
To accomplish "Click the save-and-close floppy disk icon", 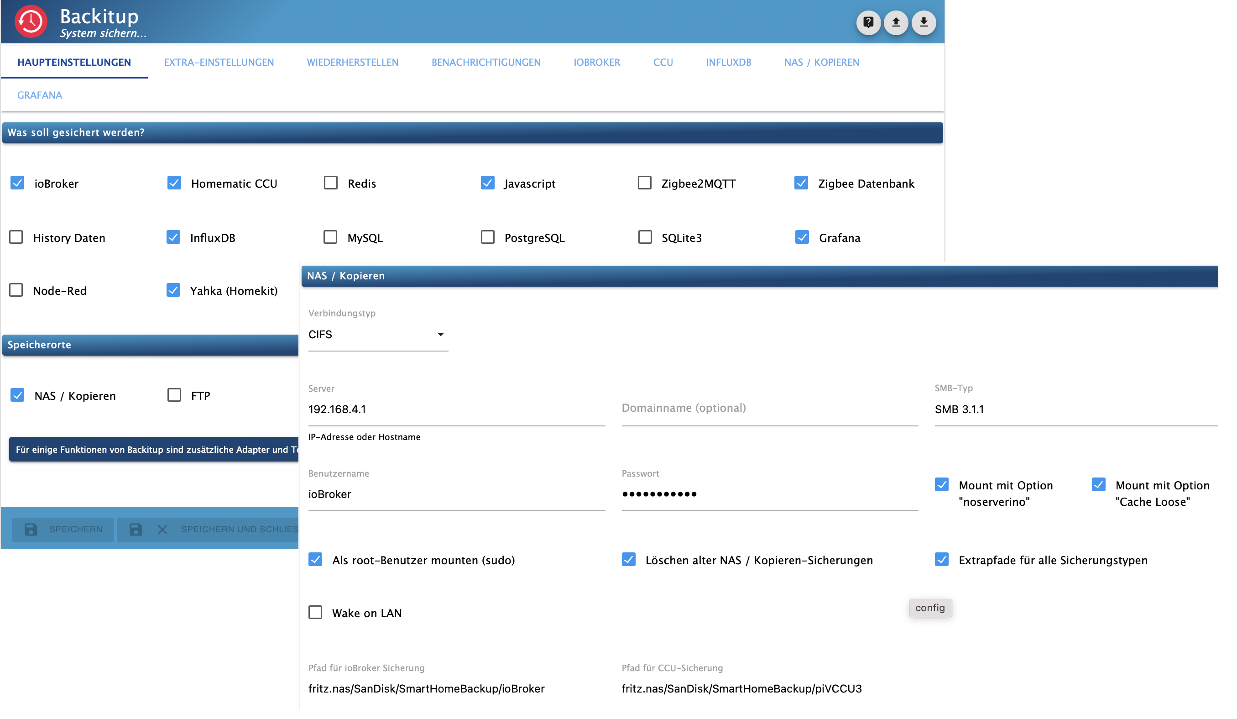I will [136, 530].
